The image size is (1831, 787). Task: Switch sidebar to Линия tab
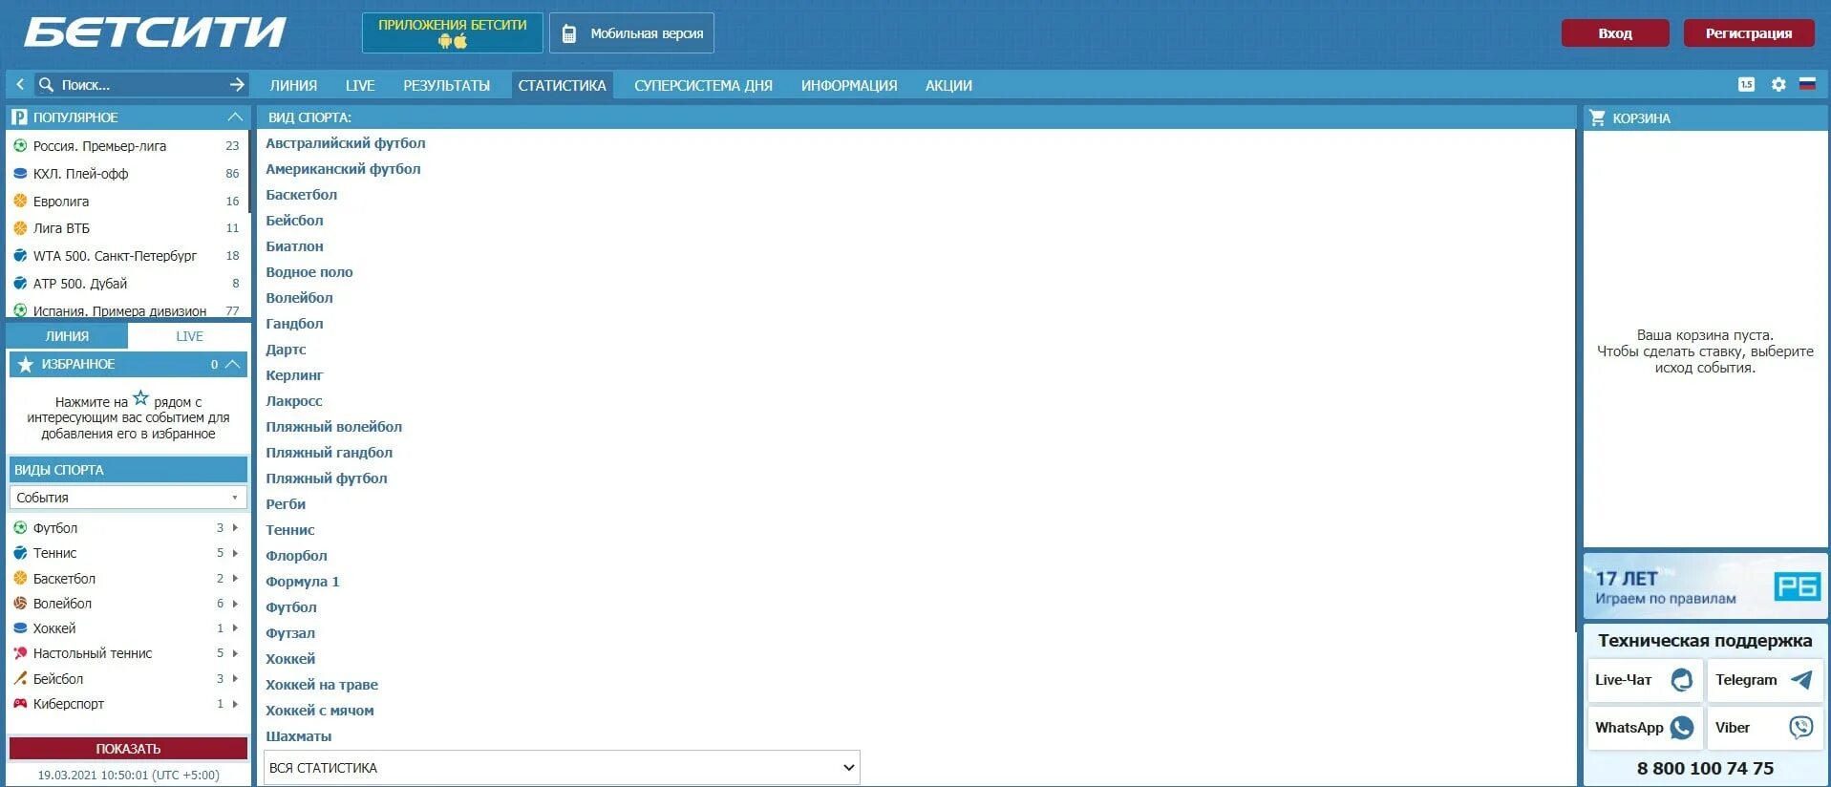point(67,336)
